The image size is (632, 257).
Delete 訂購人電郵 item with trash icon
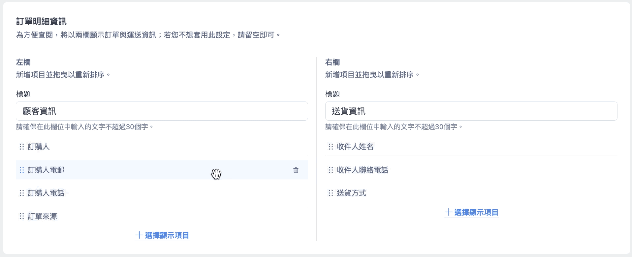[296, 170]
